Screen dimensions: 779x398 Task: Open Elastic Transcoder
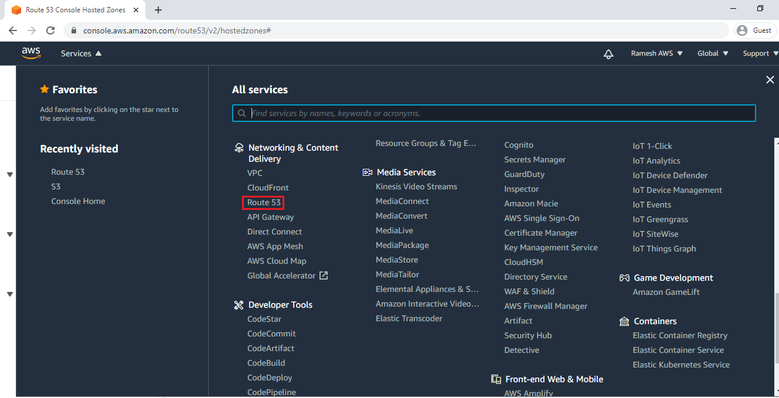409,318
